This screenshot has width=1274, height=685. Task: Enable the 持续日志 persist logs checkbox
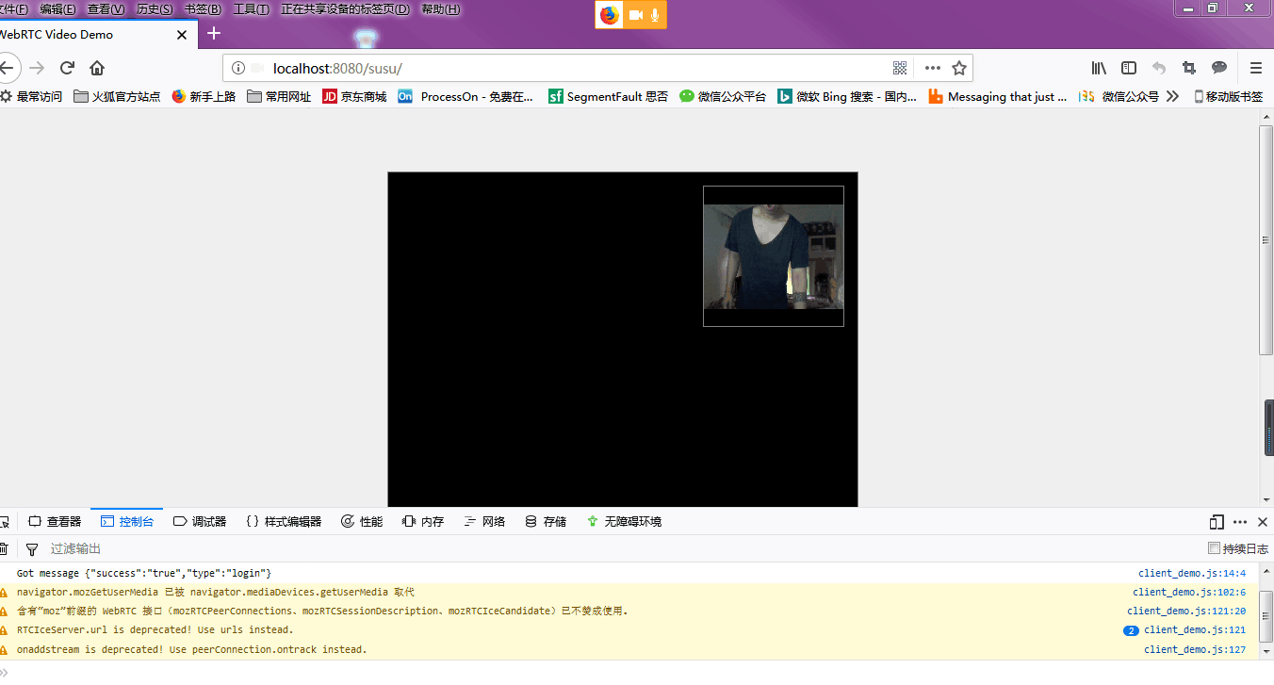click(x=1214, y=548)
